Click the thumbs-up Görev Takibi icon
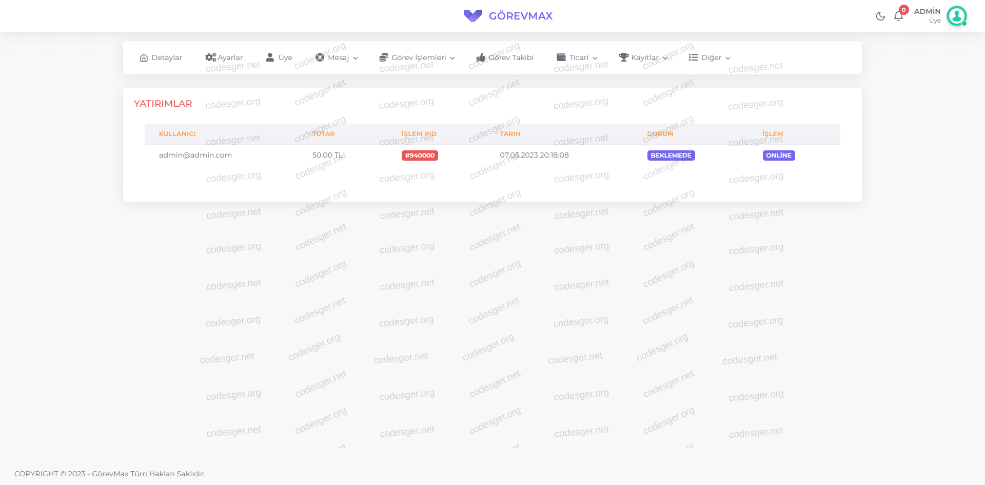Screen dimensions: 985x485 coord(481,57)
